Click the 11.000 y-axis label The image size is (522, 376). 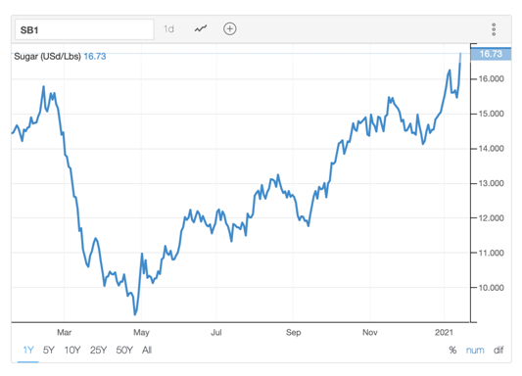point(491,253)
